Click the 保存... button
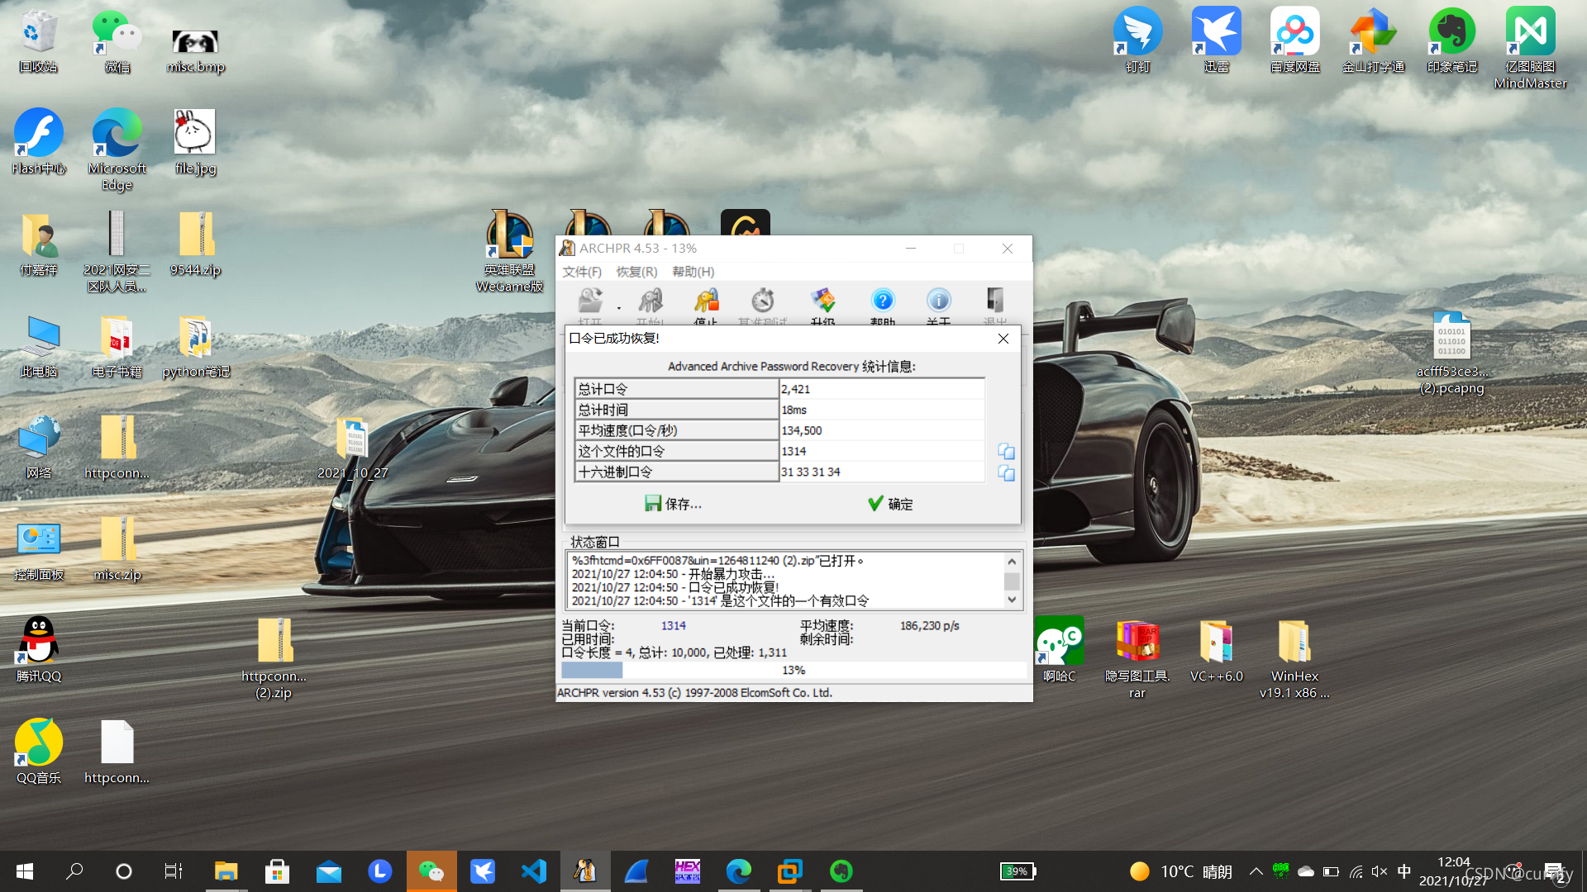1587x892 pixels. tap(673, 504)
